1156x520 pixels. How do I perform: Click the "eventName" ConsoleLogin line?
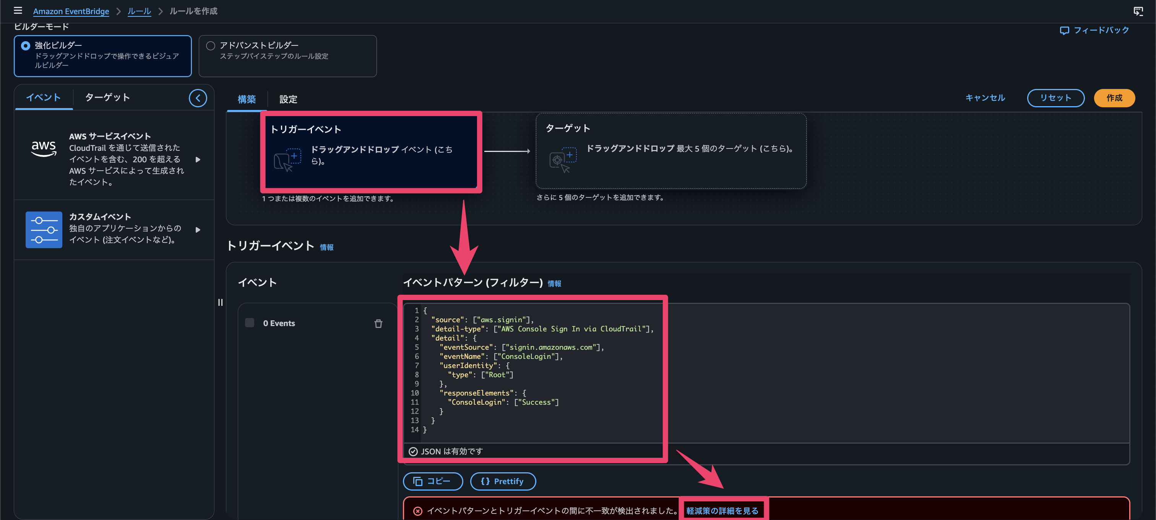coord(501,356)
